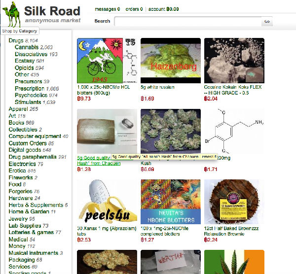The width and height of the screenshot is (296, 274).
Task: Open the Shop by Category tab
Action: (x=20, y=31)
